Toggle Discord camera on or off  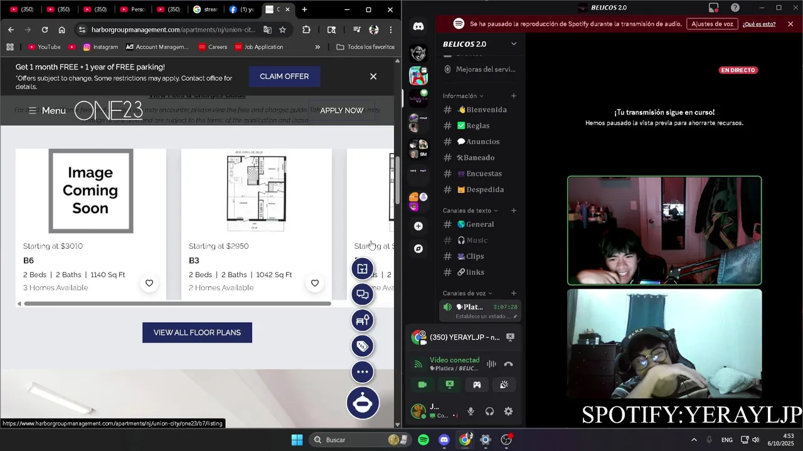point(422,385)
